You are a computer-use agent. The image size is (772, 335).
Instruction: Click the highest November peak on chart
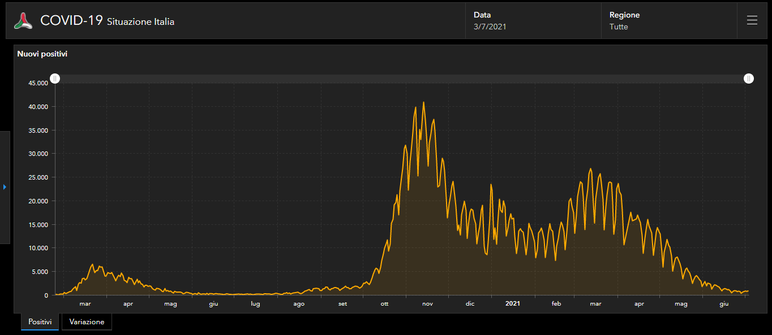(423, 103)
